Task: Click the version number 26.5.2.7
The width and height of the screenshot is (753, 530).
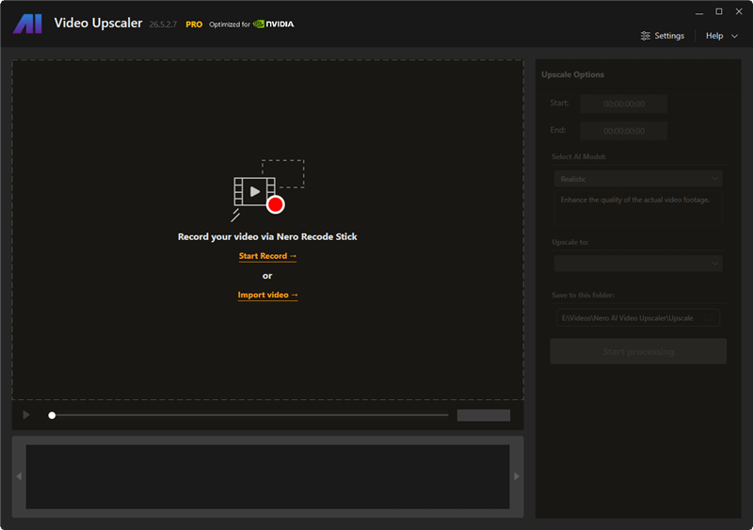Action: pos(163,24)
